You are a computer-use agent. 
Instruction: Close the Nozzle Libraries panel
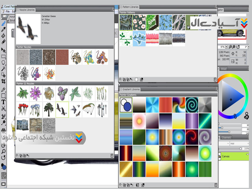(x=18, y=10)
